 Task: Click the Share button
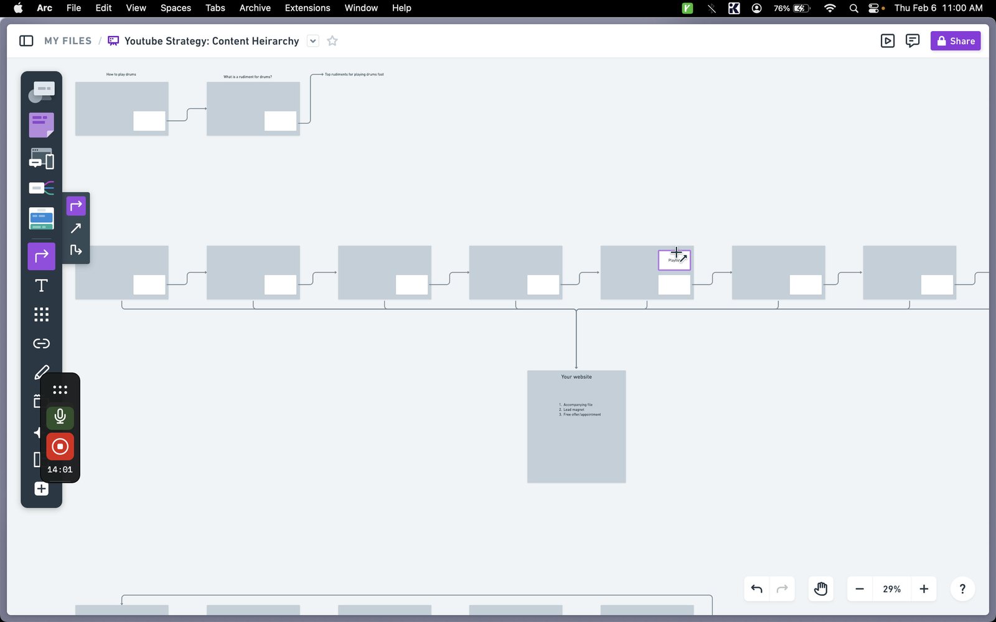tap(956, 41)
